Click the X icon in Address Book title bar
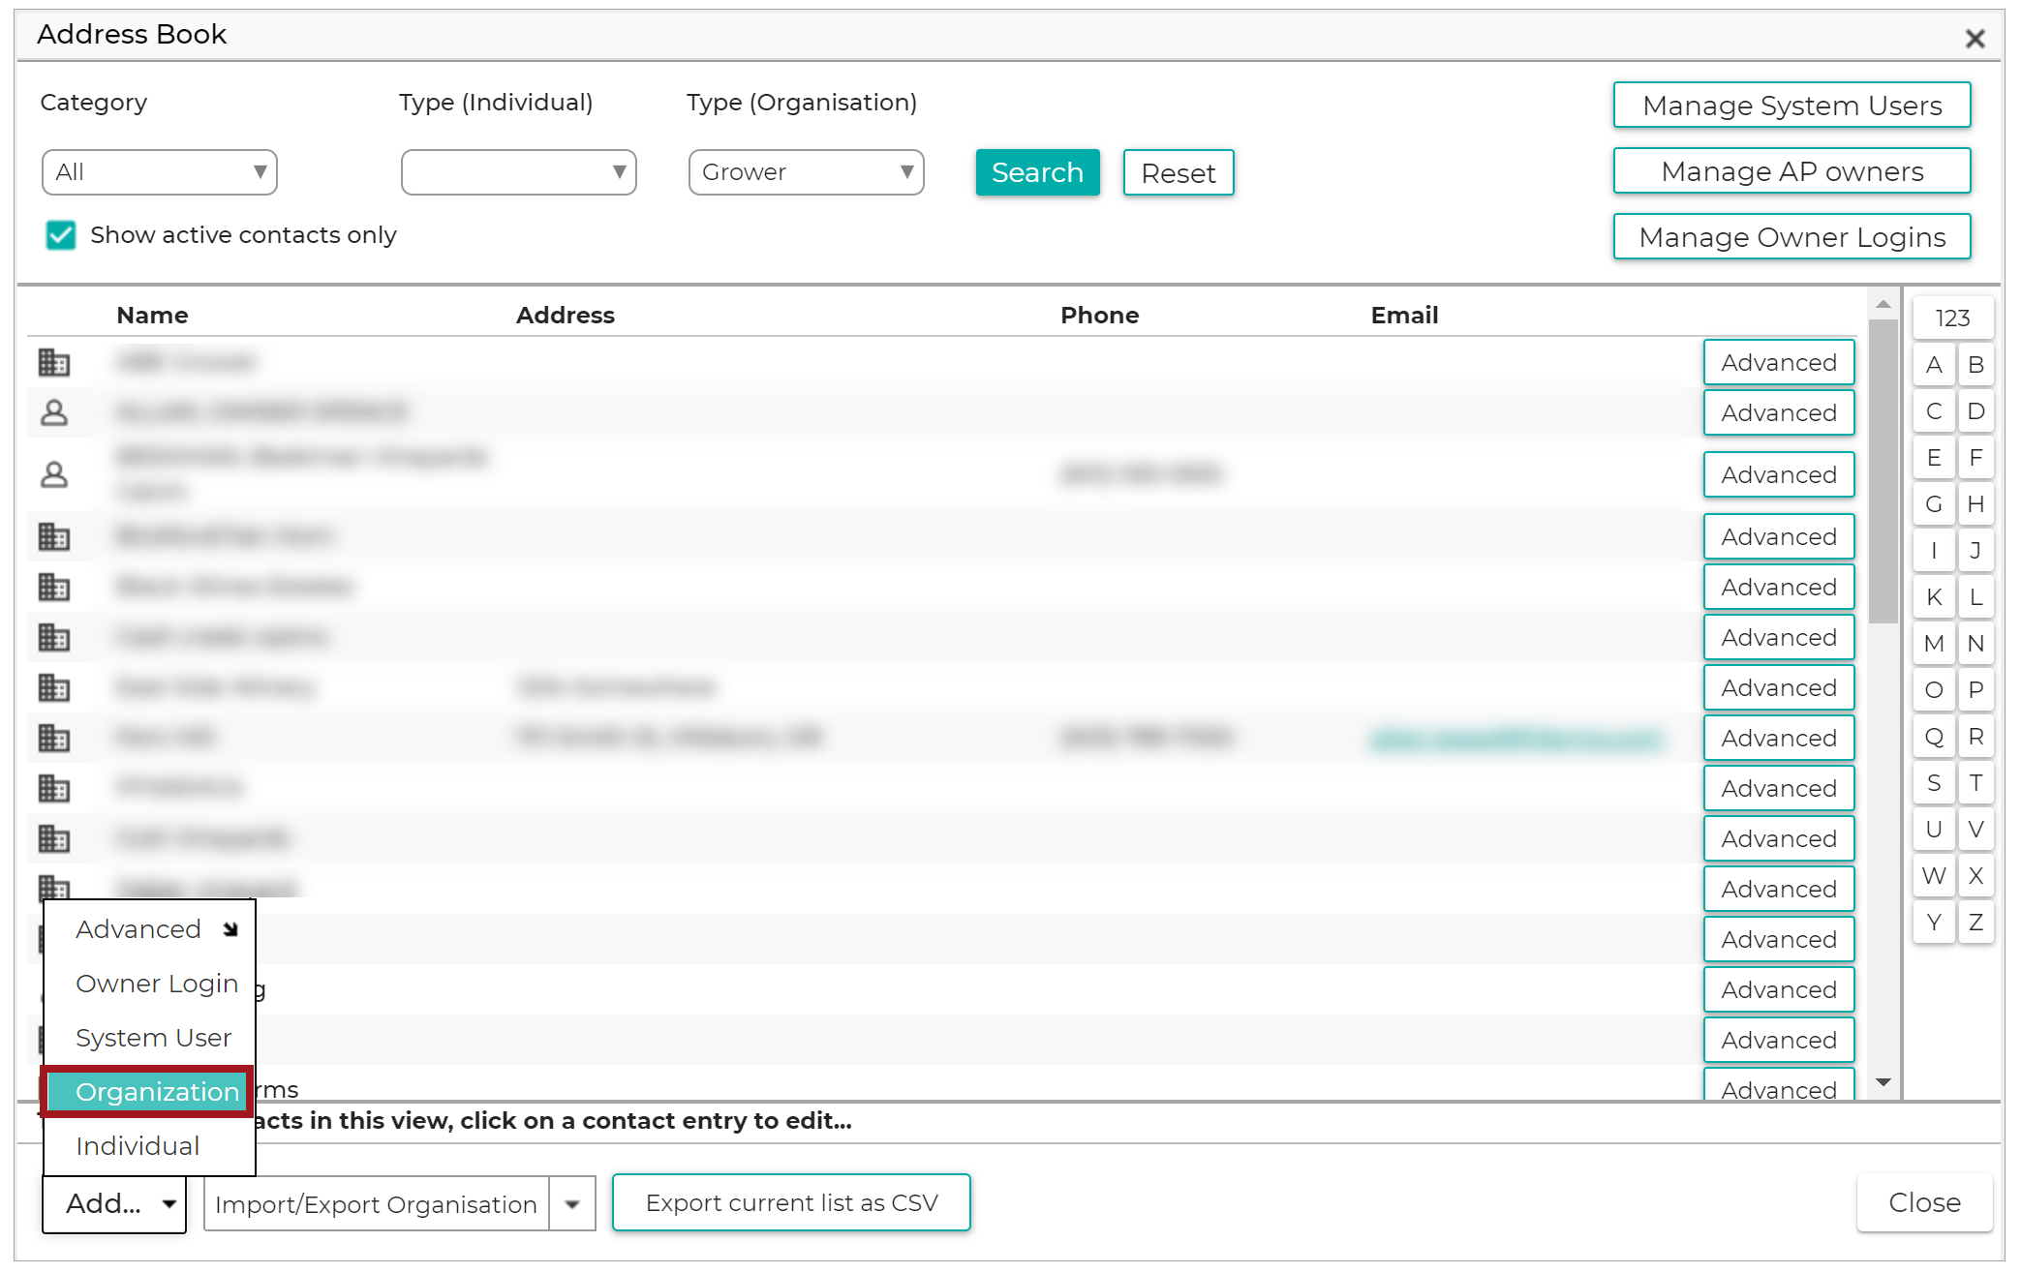2021x1273 pixels. [1975, 39]
